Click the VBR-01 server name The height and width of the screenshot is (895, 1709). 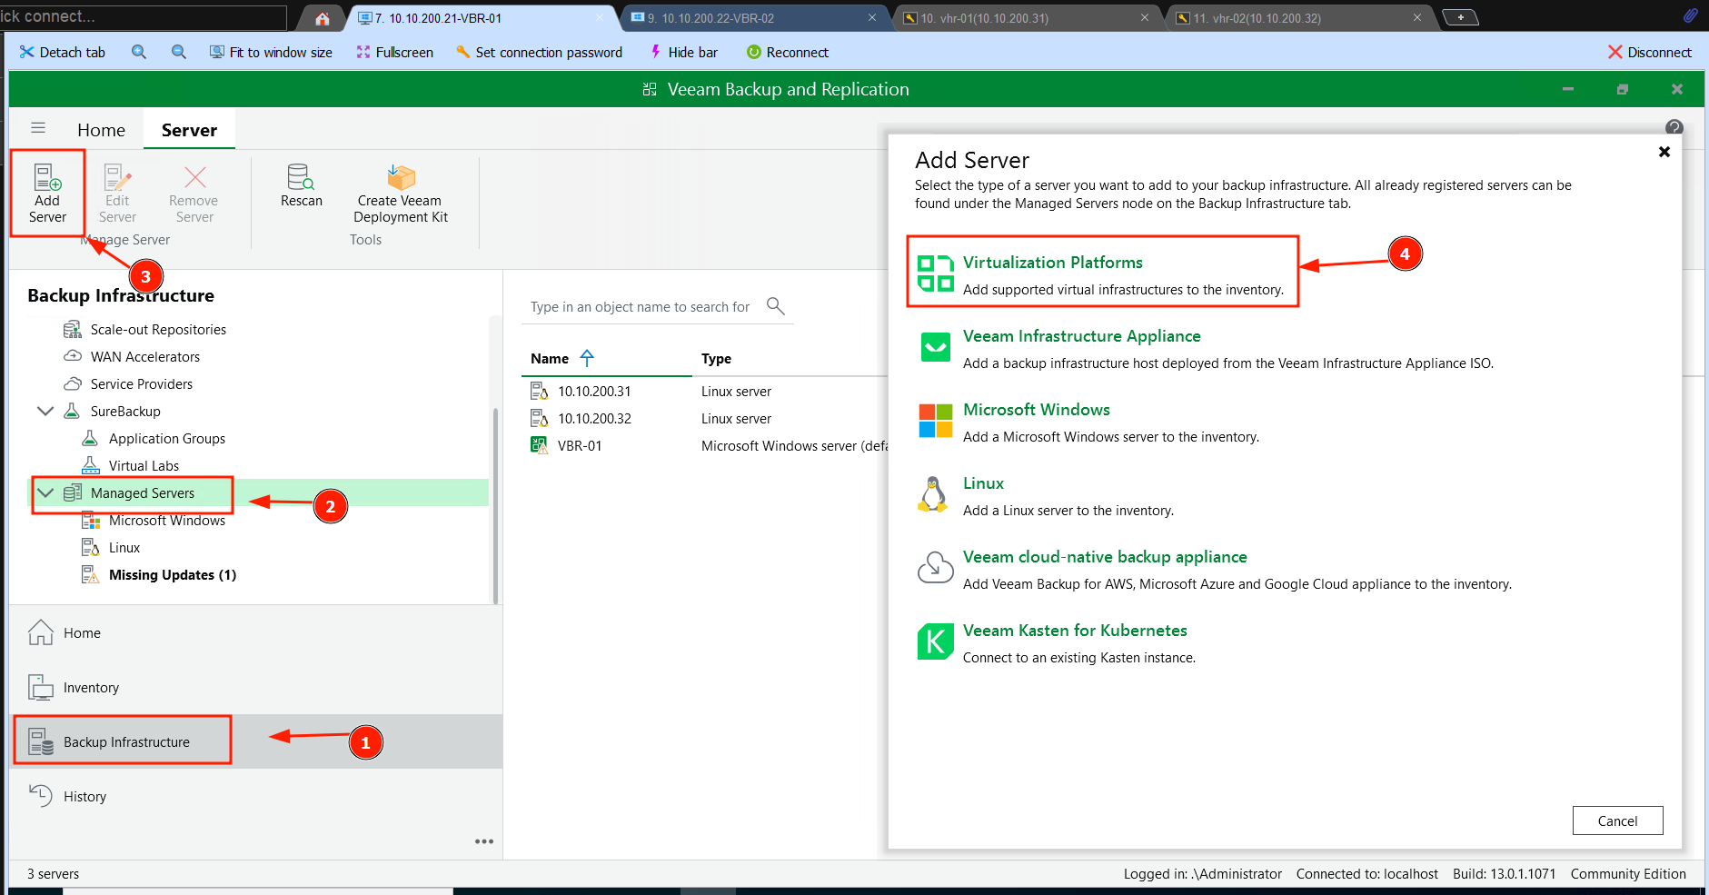[580, 445]
